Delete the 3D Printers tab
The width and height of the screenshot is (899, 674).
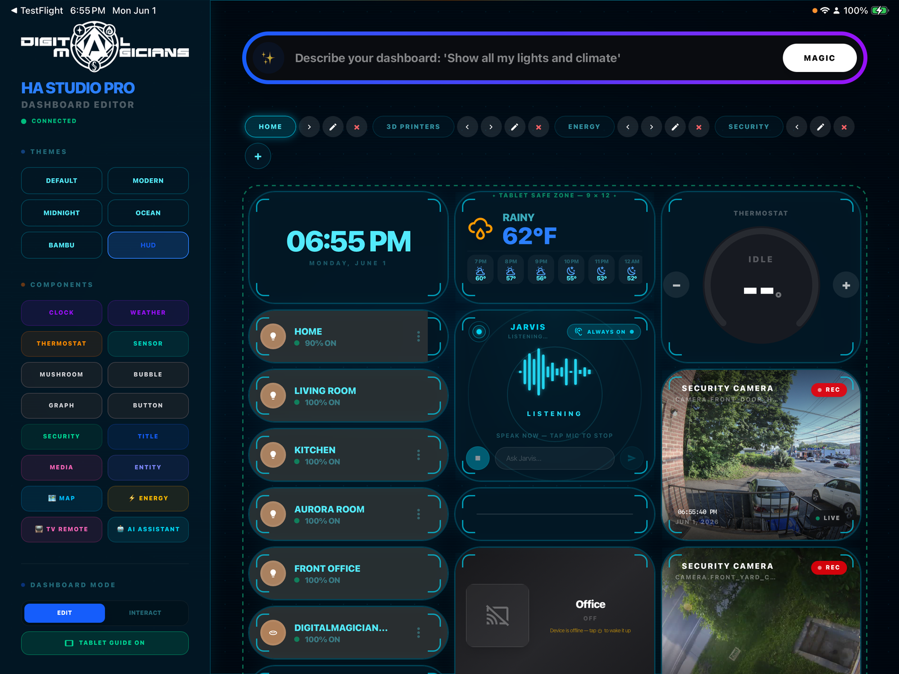click(x=538, y=127)
